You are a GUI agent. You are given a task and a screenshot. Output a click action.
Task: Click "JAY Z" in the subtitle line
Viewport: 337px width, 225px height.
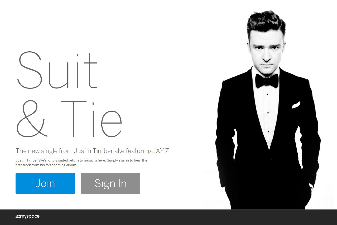[x=161, y=151]
